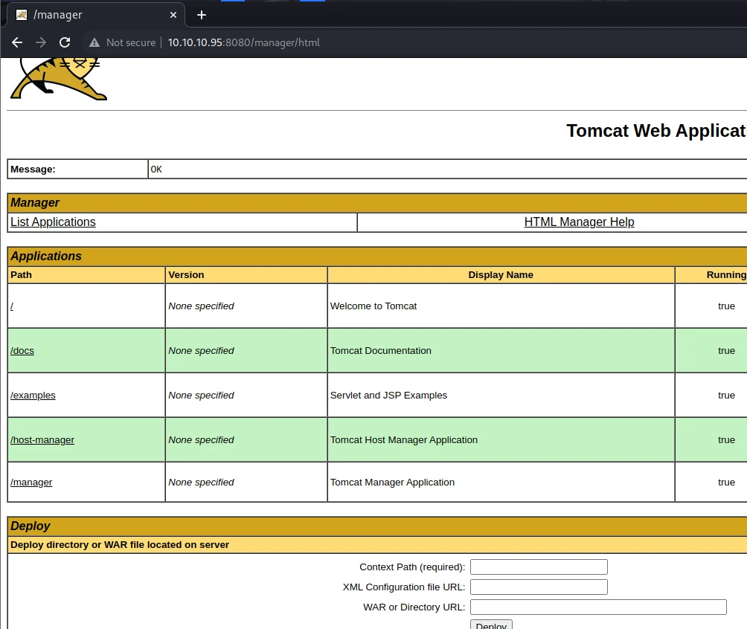Open the /manager application path link
The height and width of the screenshot is (629, 747).
[31, 483]
